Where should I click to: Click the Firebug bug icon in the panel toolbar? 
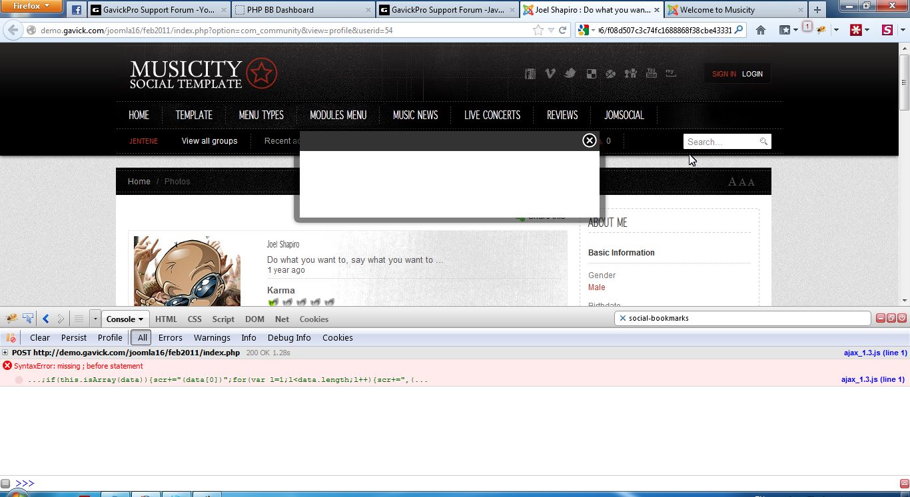click(12, 319)
